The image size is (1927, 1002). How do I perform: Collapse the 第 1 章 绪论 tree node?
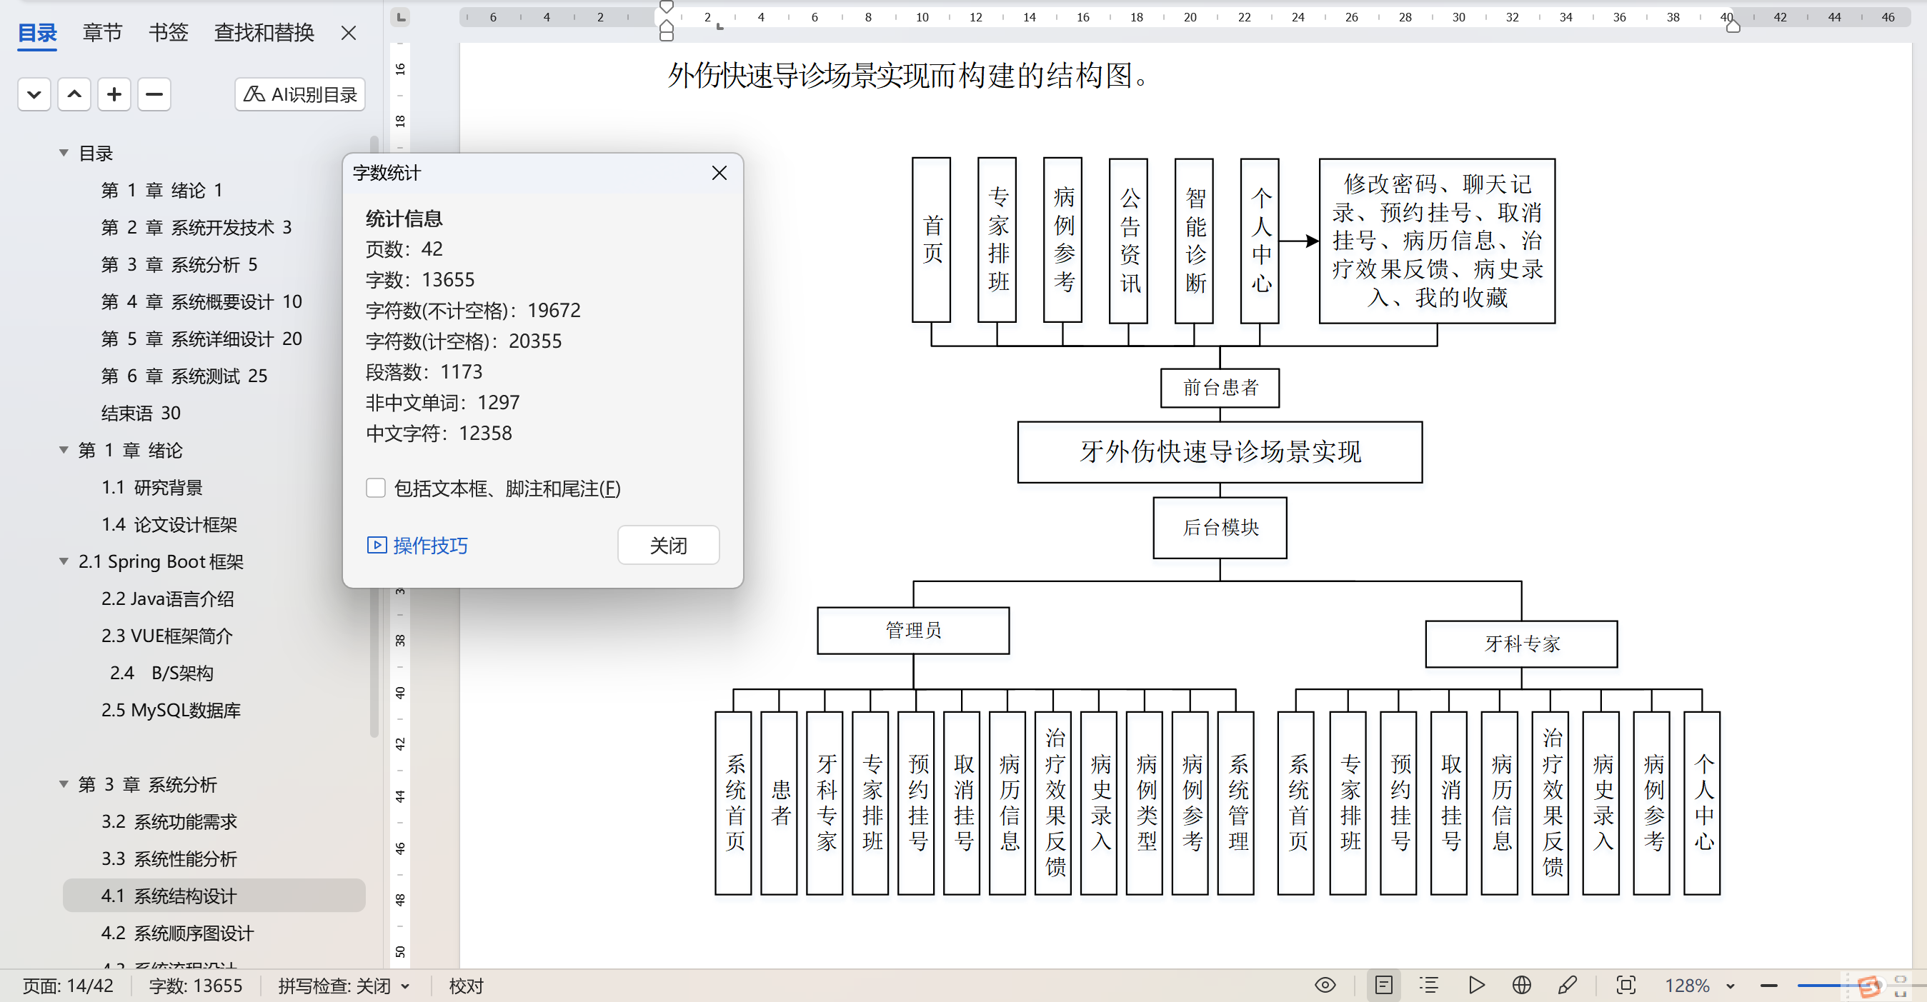click(x=64, y=450)
